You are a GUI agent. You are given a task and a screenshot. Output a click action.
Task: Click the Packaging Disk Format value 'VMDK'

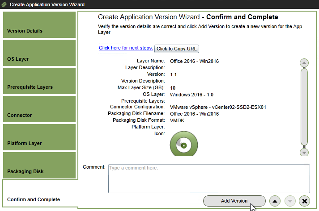tap(177, 120)
